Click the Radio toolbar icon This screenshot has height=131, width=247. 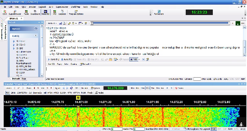click(x=26, y=12)
